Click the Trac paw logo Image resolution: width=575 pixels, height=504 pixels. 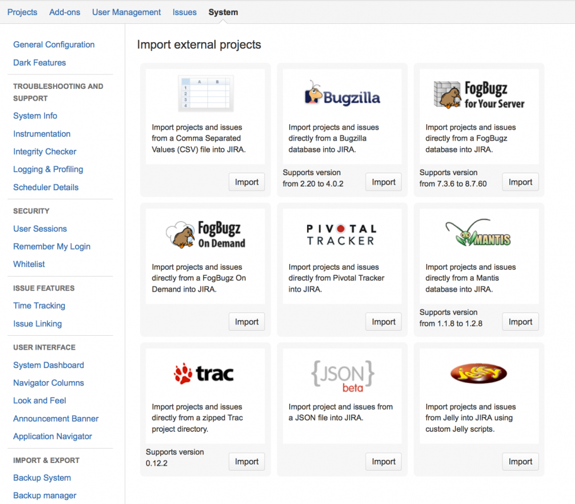pyautogui.click(x=204, y=374)
